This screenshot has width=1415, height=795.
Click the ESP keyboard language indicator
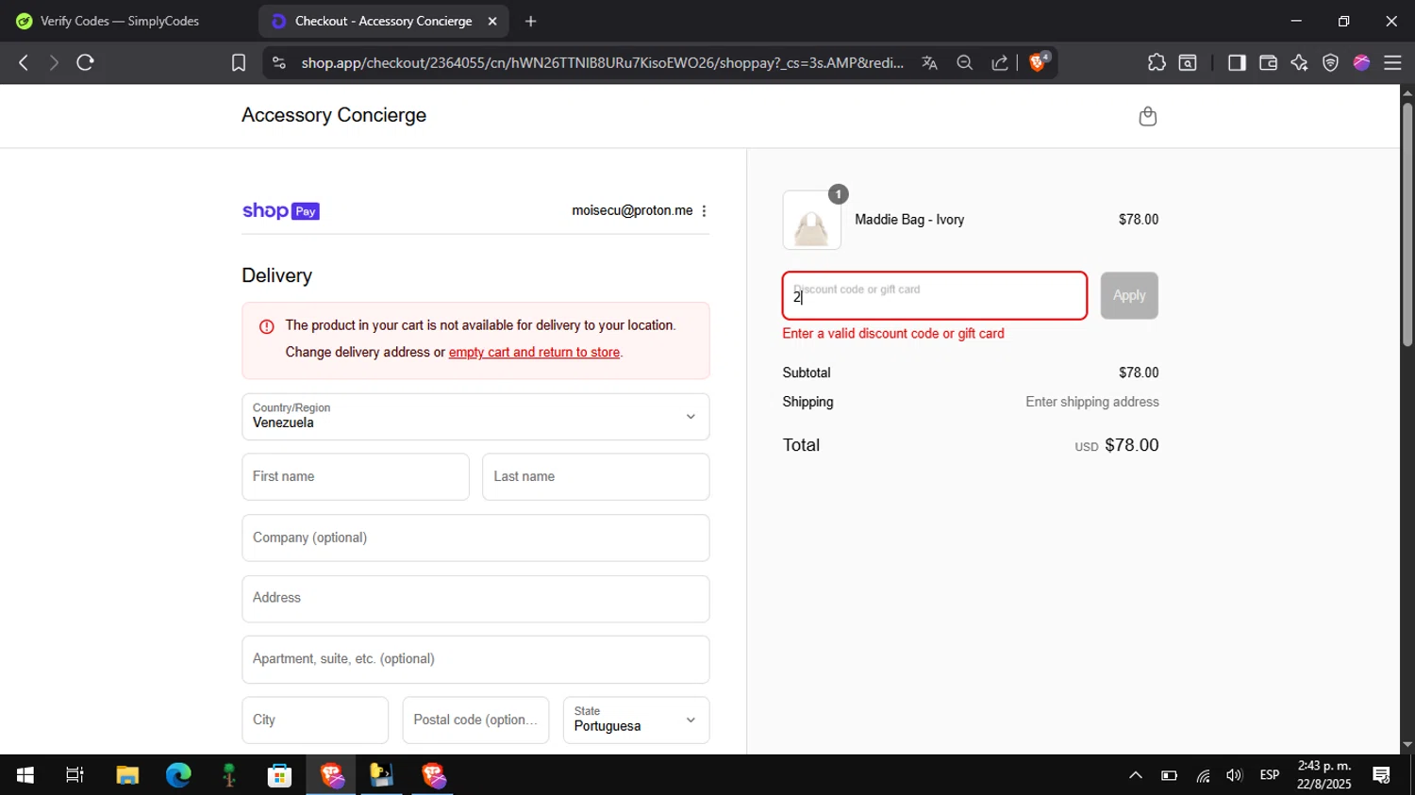point(1270,775)
